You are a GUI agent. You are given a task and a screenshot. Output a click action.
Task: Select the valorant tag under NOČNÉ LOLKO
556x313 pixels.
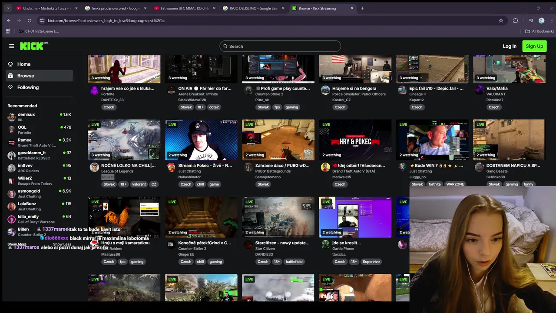139,184
